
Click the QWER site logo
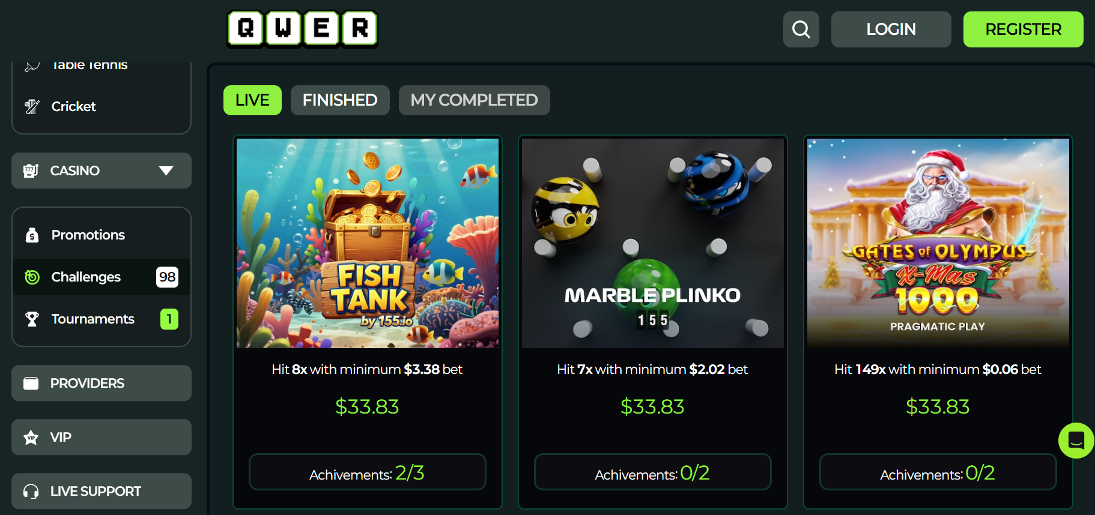[x=302, y=28]
